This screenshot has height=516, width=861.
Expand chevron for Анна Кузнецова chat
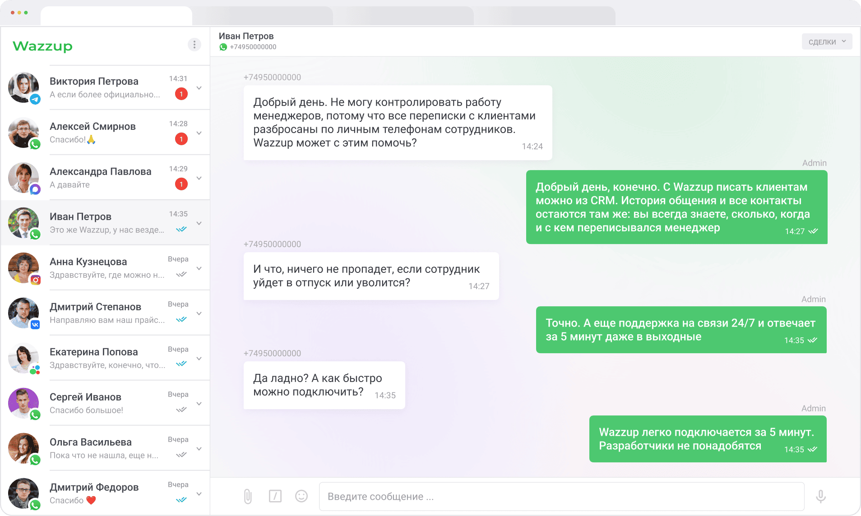[x=199, y=268]
